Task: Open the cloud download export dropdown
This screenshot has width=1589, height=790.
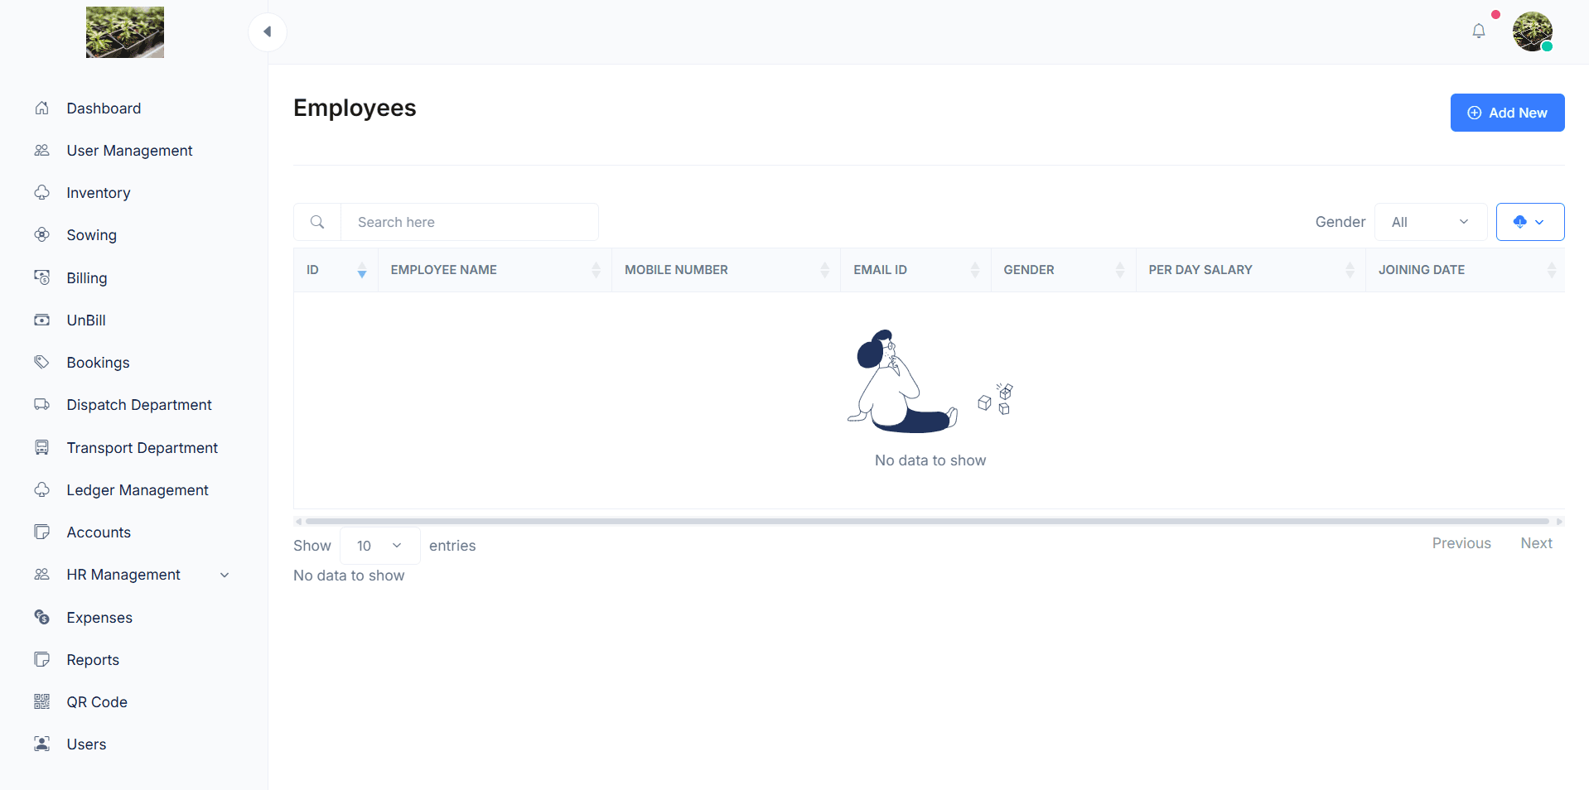Action: (1529, 222)
